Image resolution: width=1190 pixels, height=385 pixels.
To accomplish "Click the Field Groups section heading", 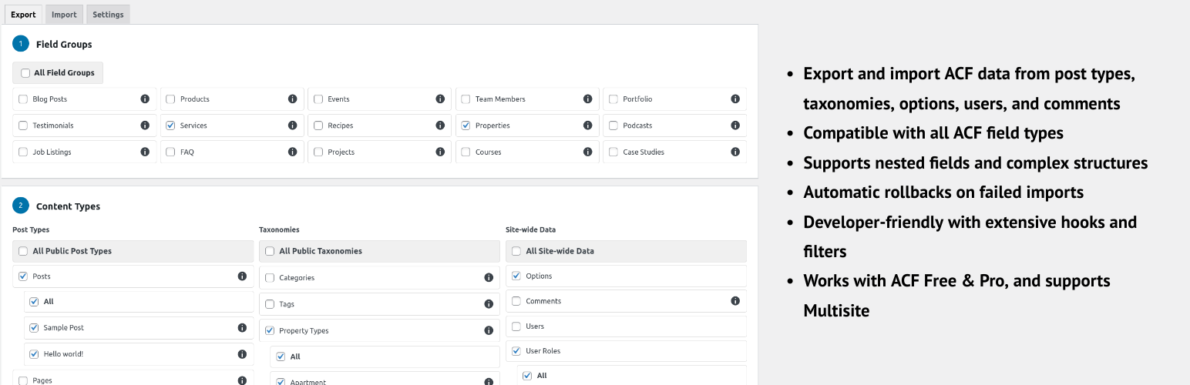I will pyautogui.click(x=64, y=45).
